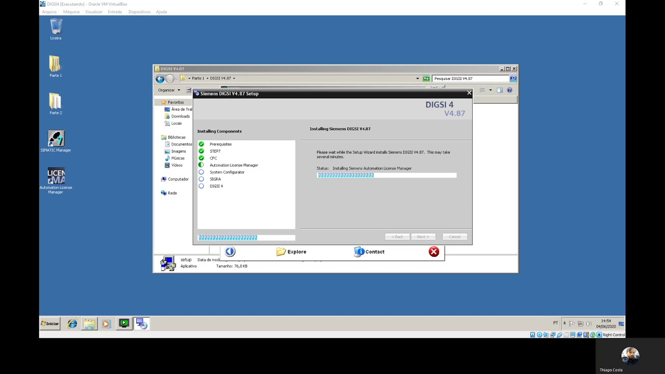
Task: Click the Next button in setup wizard
Action: click(x=422, y=237)
